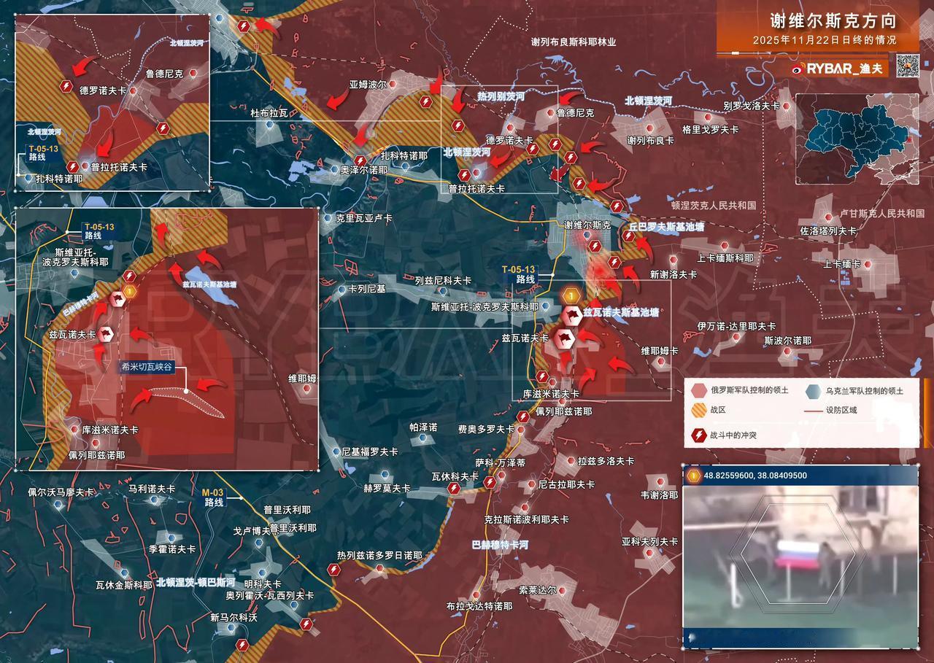Click numbered marker 1 in the lower-left inset

coord(129,291)
